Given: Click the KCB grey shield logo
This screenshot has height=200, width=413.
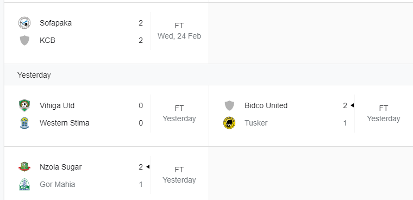Looking at the screenshot, I should pyautogui.click(x=24, y=40).
